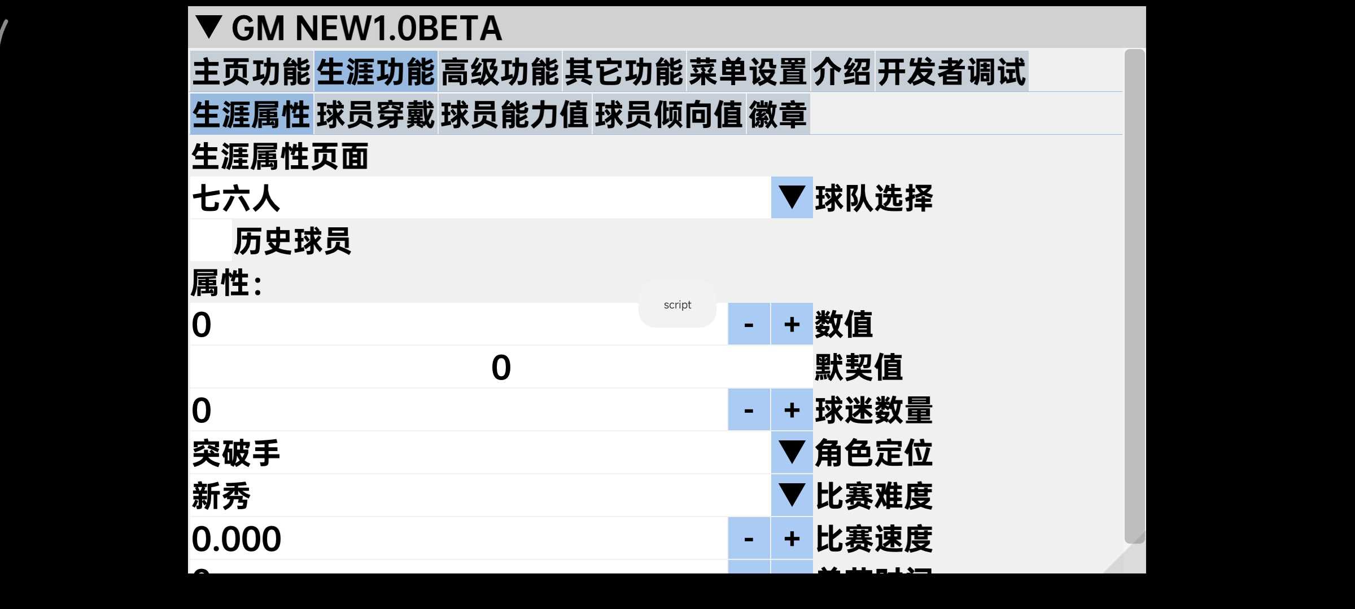
Task: Switch to the 主页功能 tab
Action: pos(251,72)
